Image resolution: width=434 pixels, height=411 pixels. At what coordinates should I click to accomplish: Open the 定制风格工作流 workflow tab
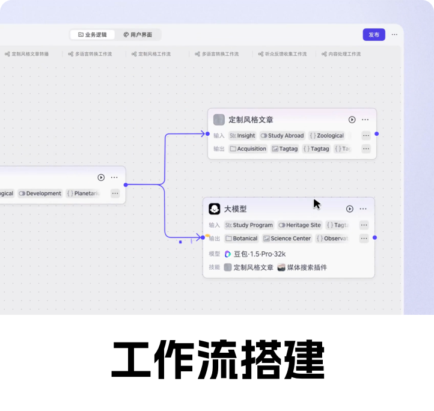[x=151, y=54]
